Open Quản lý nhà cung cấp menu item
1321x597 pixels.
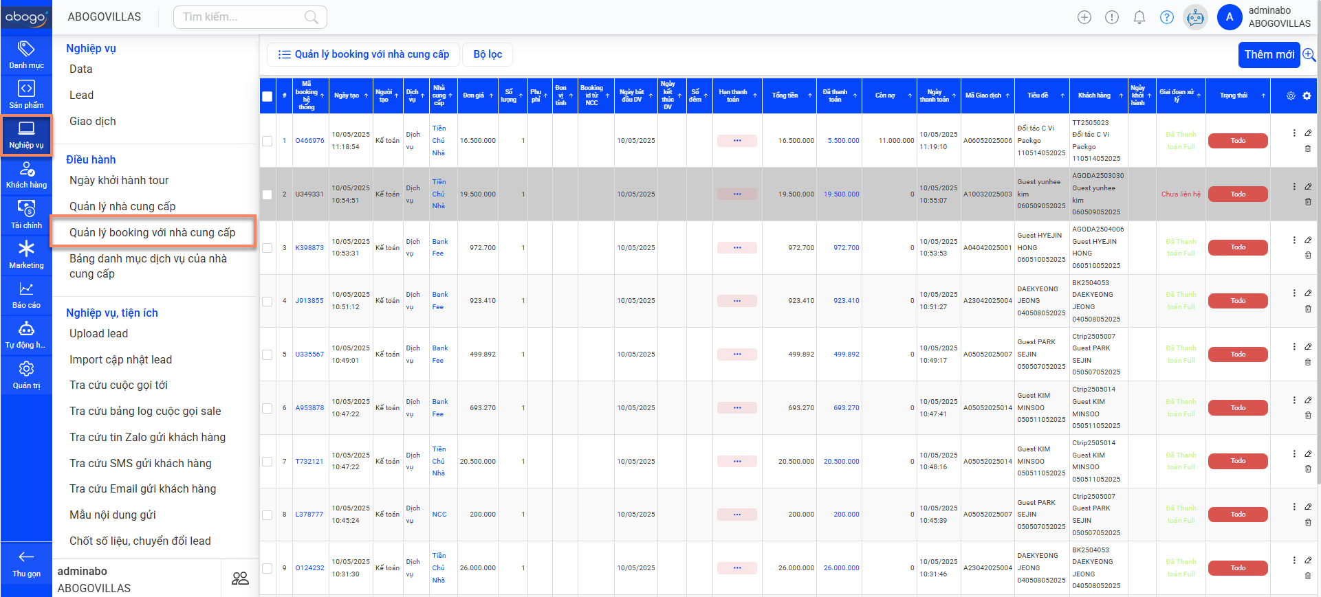122,206
